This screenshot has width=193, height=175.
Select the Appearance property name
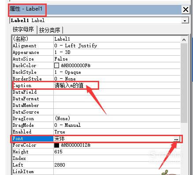(26, 52)
